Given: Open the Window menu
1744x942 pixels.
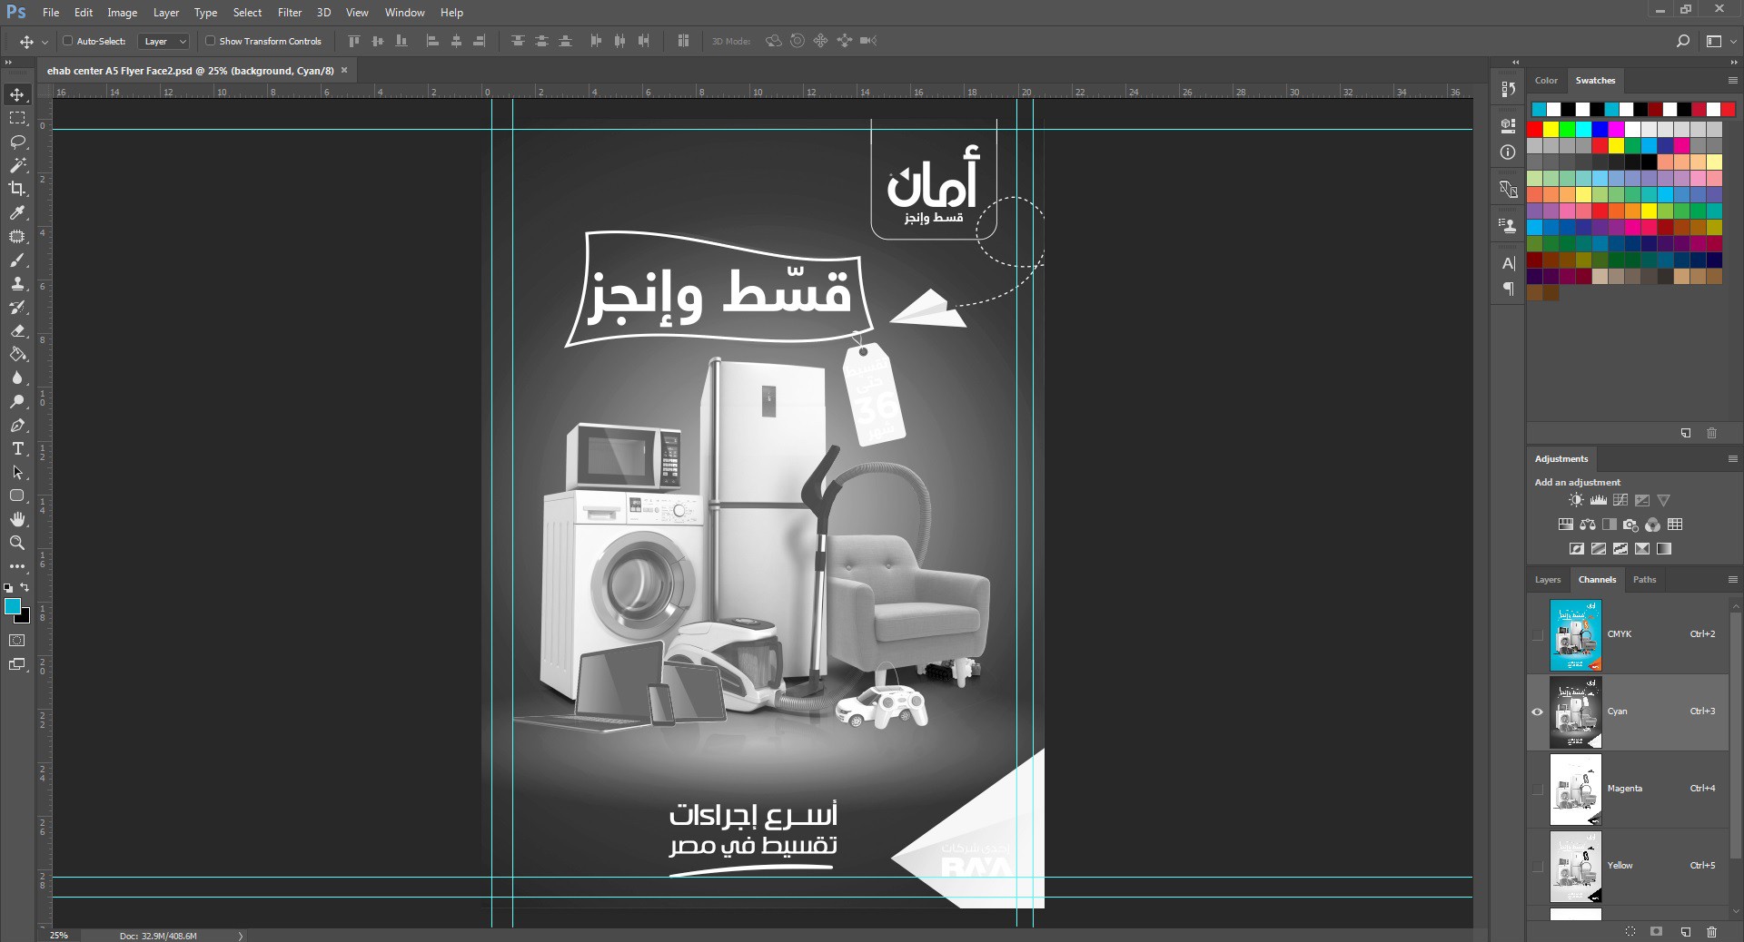Looking at the screenshot, I should [404, 13].
